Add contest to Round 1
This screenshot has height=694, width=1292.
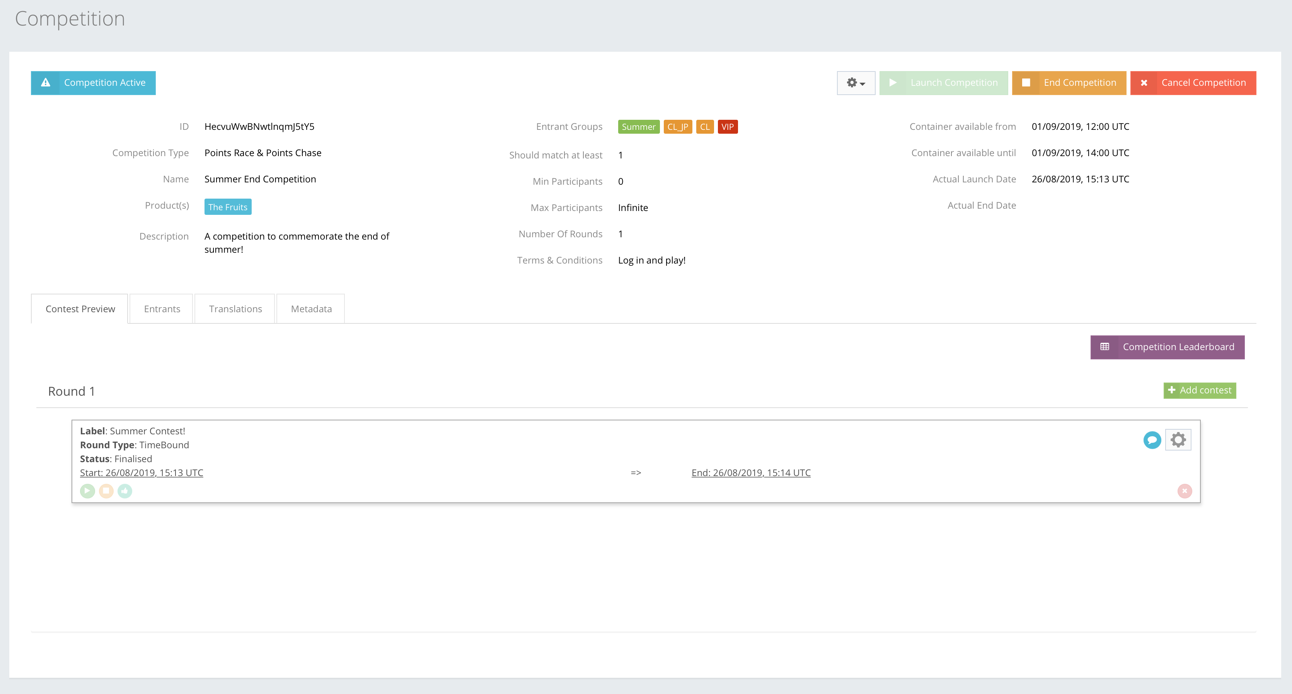click(x=1199, y=390)
